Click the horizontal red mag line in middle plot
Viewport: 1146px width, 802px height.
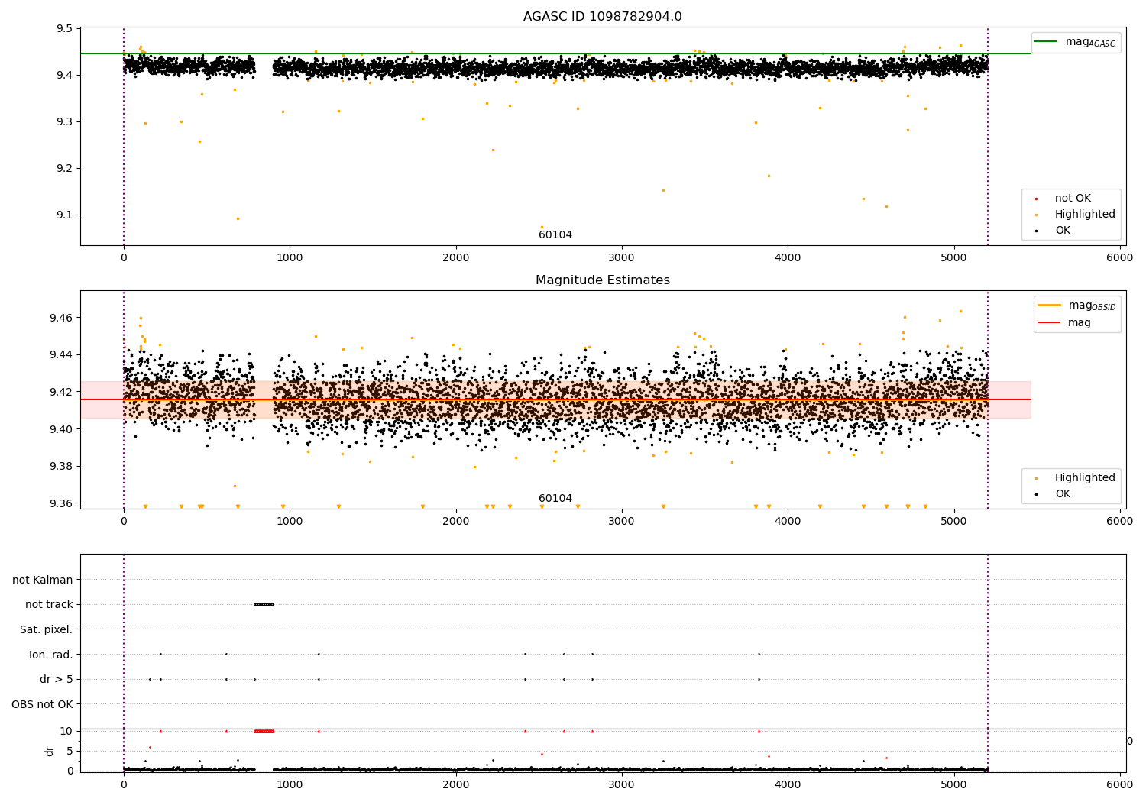coord(555,399)
